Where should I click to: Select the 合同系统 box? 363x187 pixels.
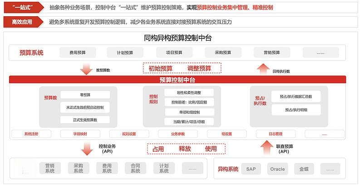click(x=135, y=168)
